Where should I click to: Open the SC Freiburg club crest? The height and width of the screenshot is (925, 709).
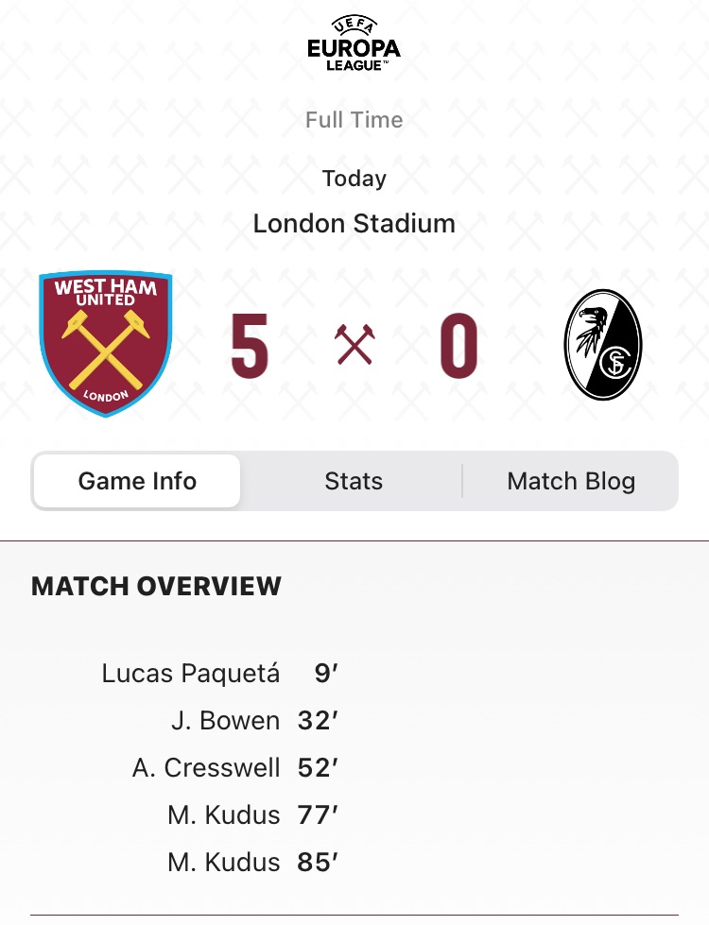coord(603,345)
